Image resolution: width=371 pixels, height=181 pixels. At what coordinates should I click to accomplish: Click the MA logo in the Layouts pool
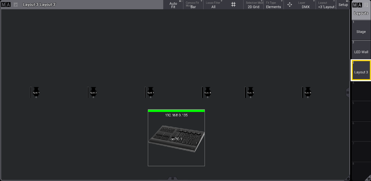pos(357,5)
